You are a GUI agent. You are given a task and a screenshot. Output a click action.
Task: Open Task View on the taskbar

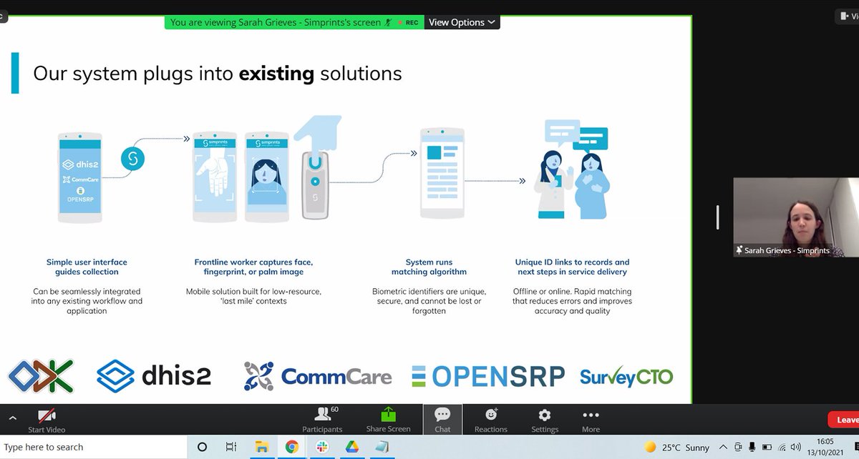click(231, 447)
